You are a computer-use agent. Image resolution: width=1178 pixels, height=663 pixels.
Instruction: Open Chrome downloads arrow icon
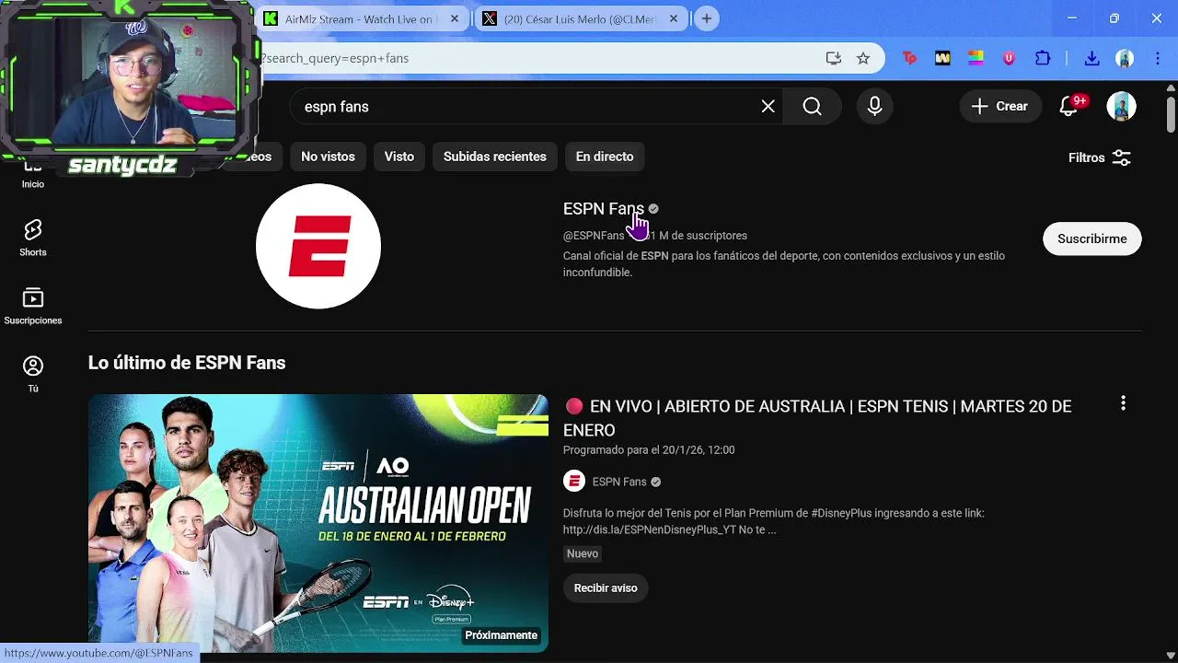(1091, 58)
